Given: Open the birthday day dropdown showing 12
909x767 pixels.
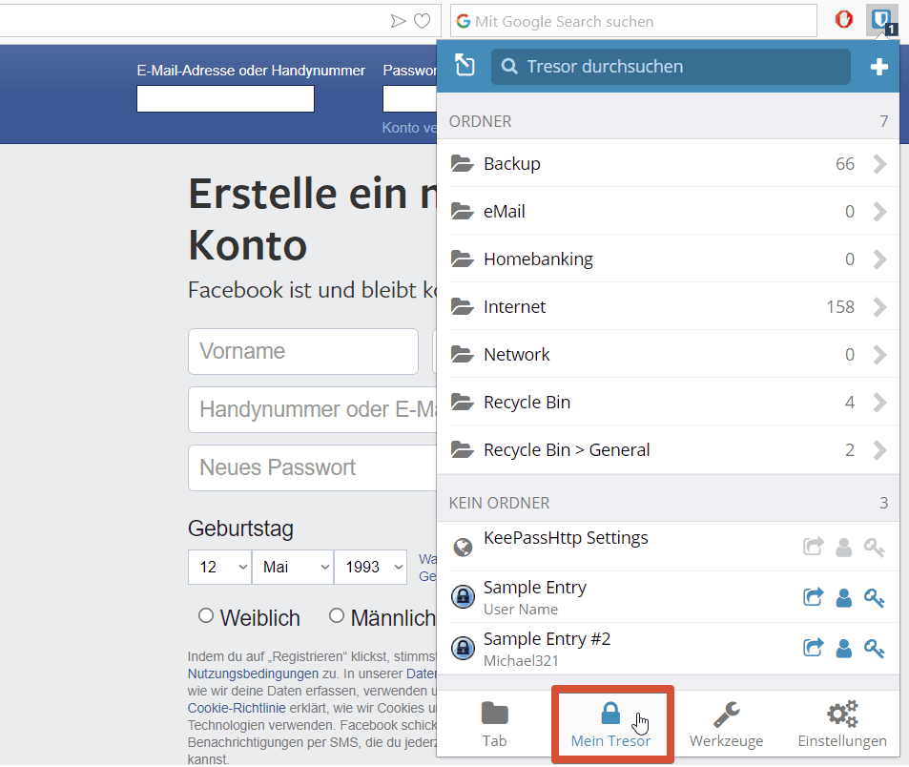Looking at the screenshot, I should coord(219,567).
